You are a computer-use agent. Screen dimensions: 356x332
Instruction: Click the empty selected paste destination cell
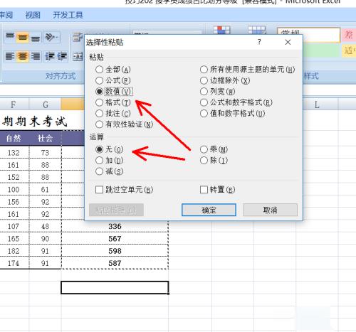pyautogui.click(x=115, y=288)
